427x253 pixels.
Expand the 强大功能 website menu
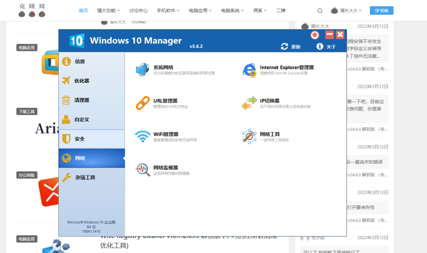(x=108, y=10)
